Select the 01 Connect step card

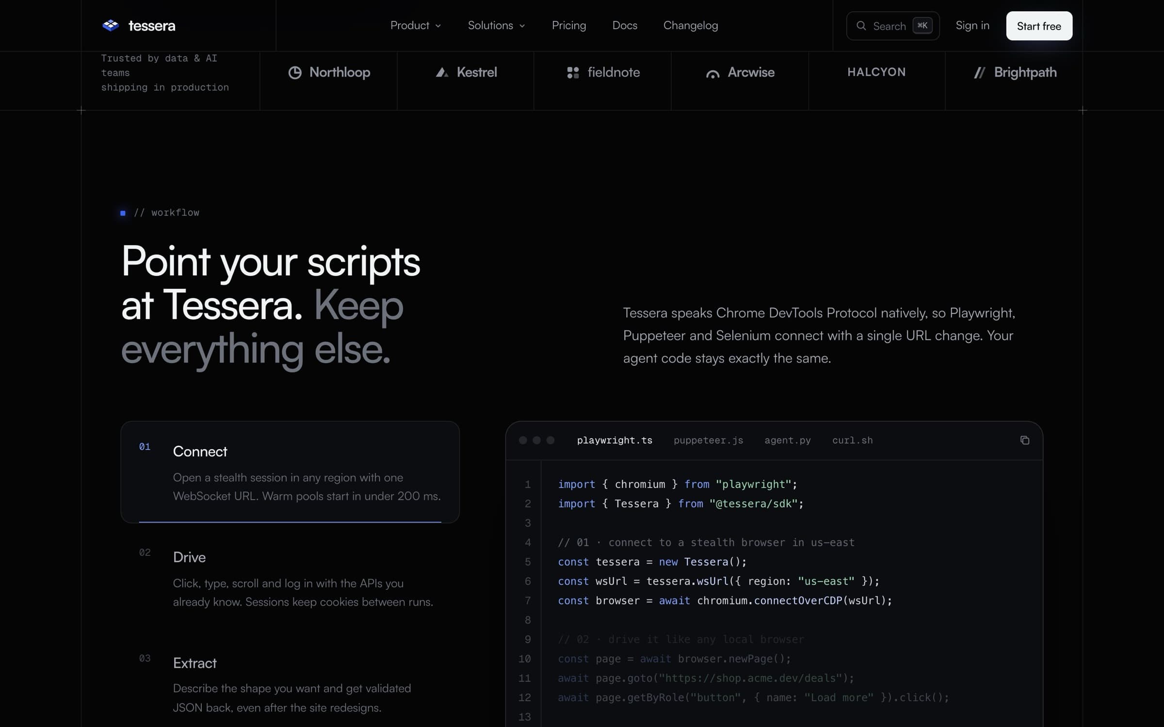tap(290, 472)
